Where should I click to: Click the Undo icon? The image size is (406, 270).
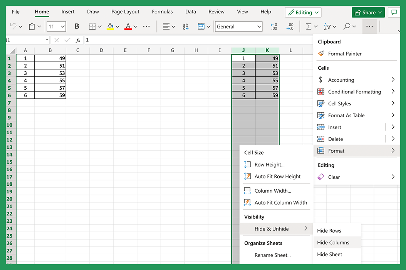(13, 26)
